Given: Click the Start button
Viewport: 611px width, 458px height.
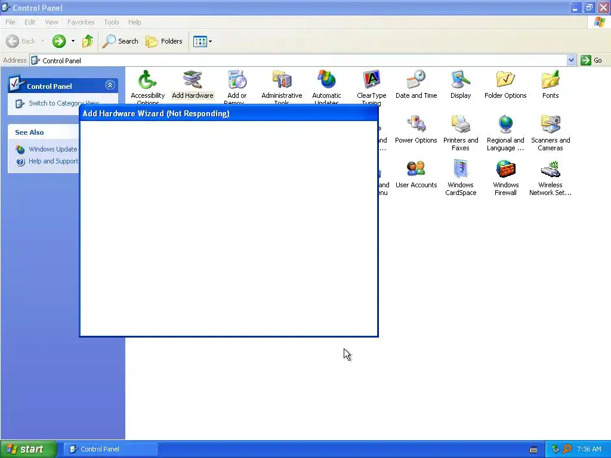Looking at the screenshot, I should pos(29,449).
